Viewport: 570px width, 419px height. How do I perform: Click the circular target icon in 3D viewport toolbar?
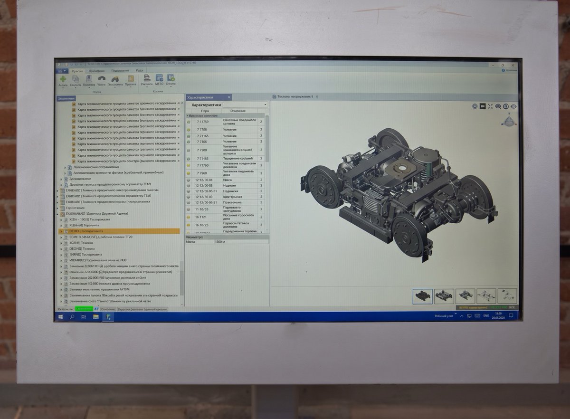(475, 106)
